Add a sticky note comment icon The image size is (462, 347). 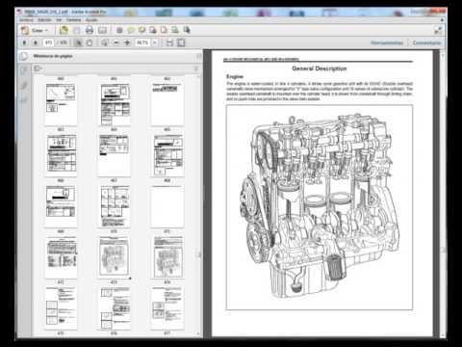click(131, 30)
